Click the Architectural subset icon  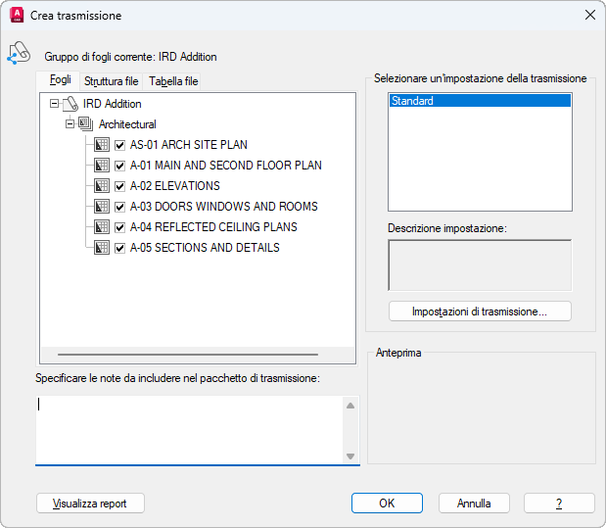(x=85, y=124)
